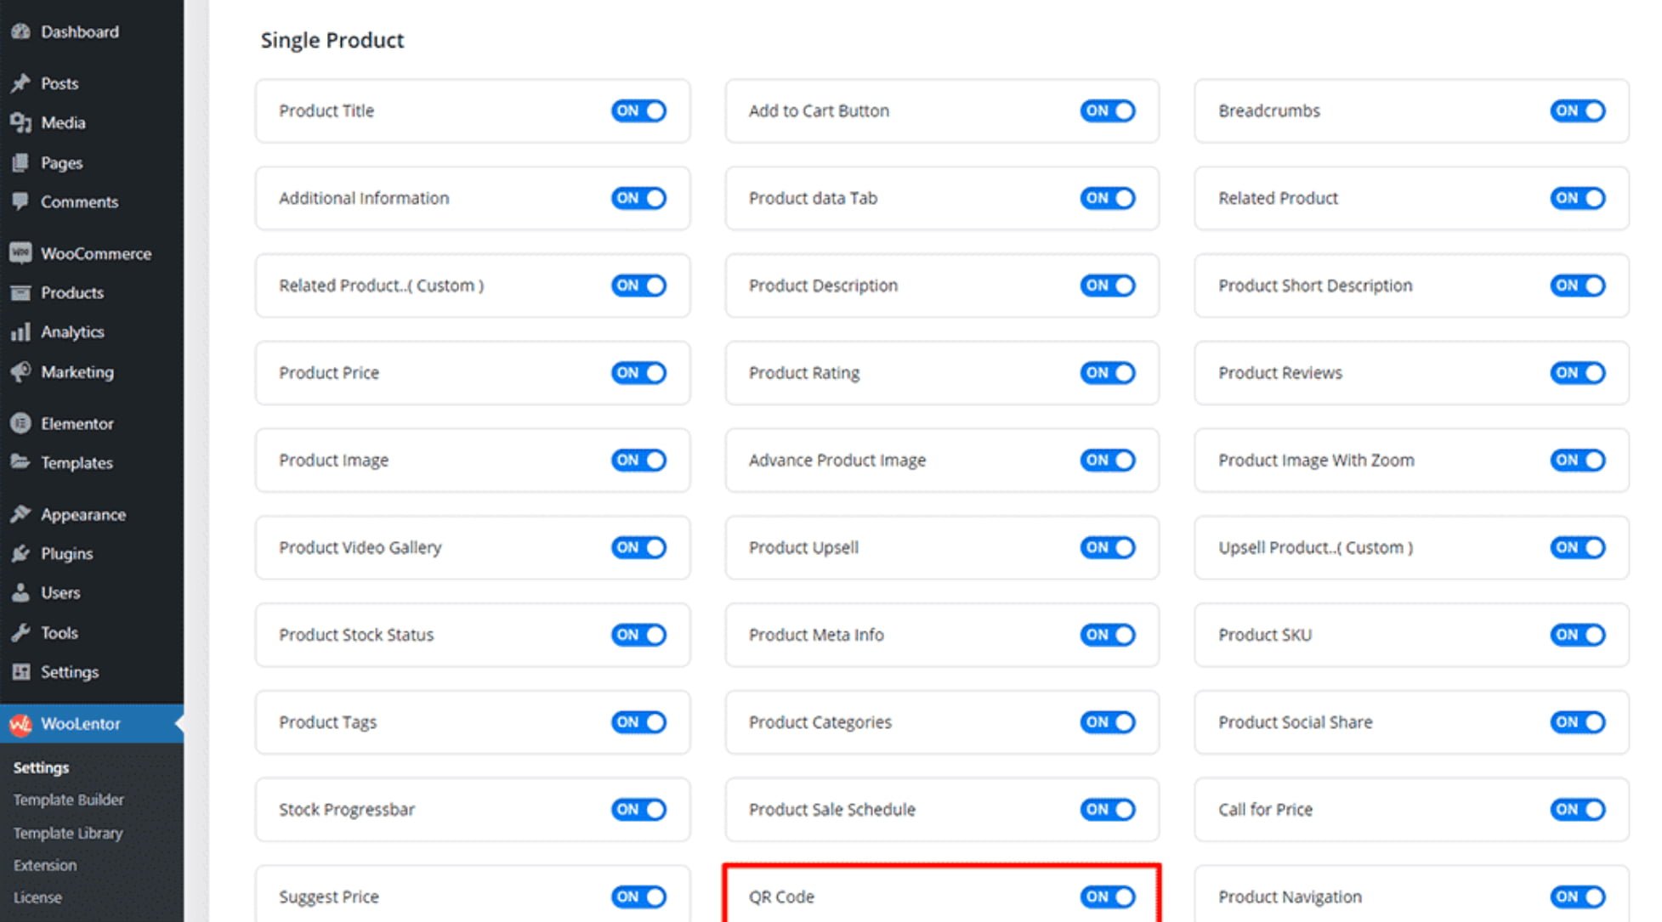Select the Dashboard icon in sidebar
The width and height of the screenshot is (1662, 922).
(x=20, y=31)
